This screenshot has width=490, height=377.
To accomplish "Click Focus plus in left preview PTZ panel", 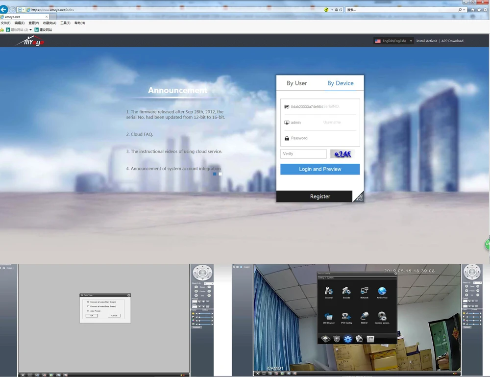I will [x=196, y=291].
